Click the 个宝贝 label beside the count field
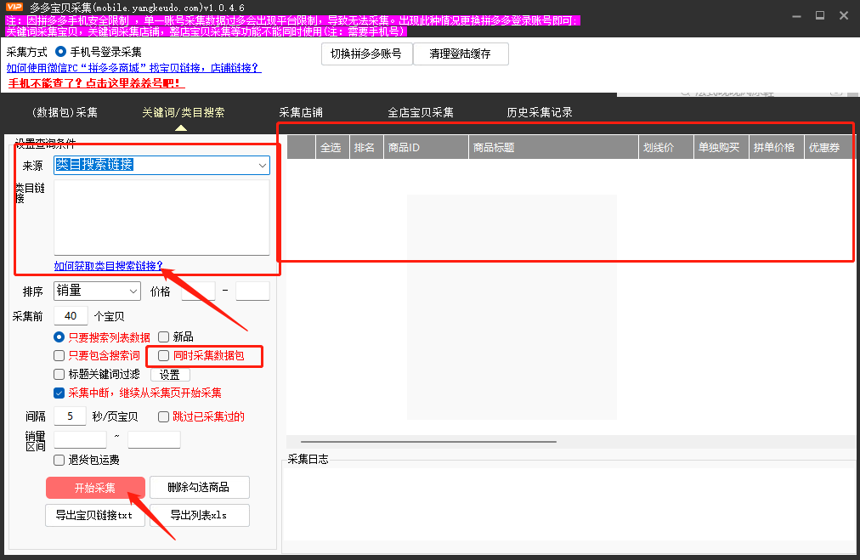 tap(109, 316)
